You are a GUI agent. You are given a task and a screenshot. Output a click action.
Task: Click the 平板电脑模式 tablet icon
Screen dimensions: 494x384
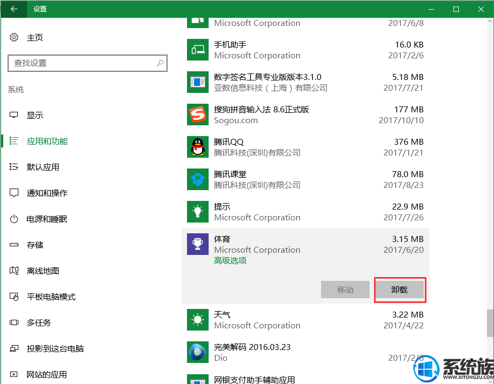tap(14, 297)
